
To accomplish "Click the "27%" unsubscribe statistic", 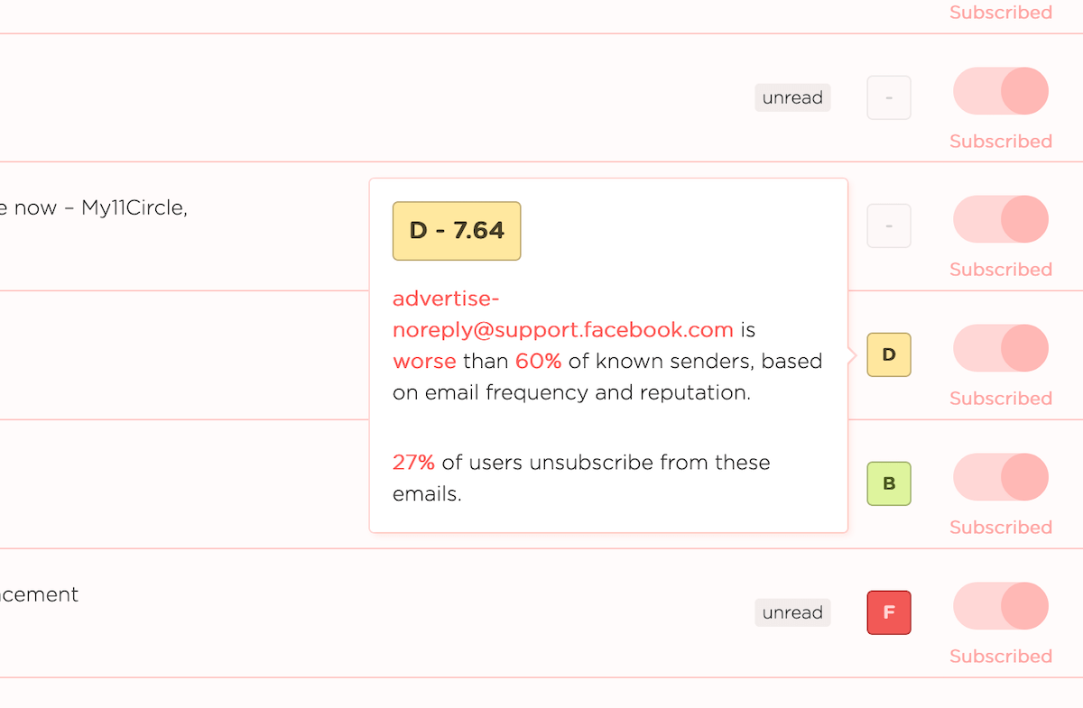I will click(413, 462).
